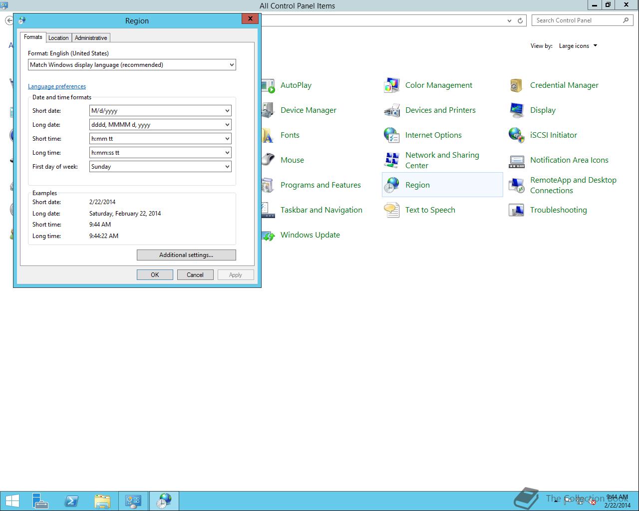Open File Explorer from the taskbar
The image size is (639, 511).
(102, 501)
